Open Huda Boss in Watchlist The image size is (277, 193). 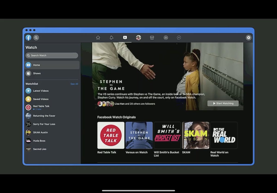click(x=52, y=141)
